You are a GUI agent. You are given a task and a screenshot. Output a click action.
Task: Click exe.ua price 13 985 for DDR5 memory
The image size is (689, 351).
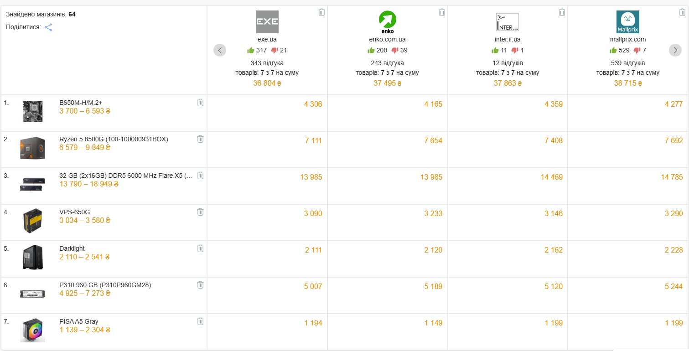311,177
